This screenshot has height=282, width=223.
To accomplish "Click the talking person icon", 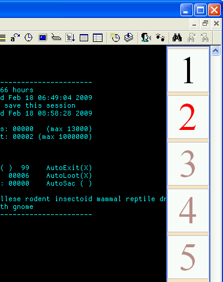I will click(146, 37).
